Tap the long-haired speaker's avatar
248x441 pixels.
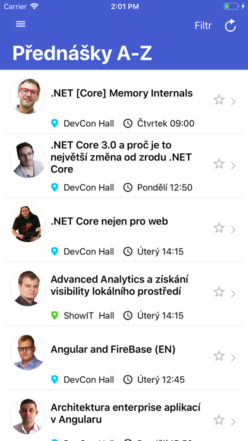point(28,224)
